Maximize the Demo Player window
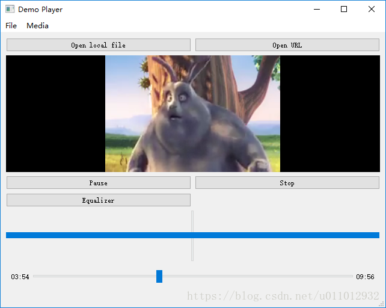This screenshot has height=308, width=386. pos(344,10)
